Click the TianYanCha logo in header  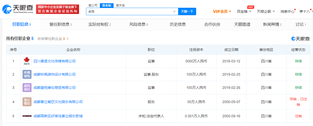pos(18,9)
